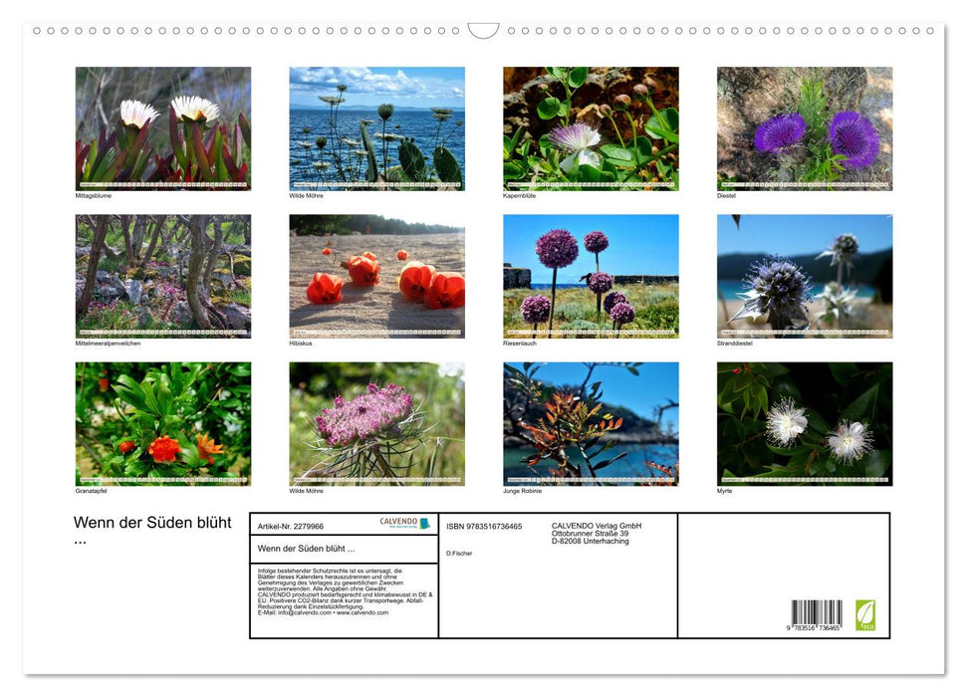Open the Mittagsblume flower photo
The height and width of the screenshot is (697, 967).
[163, 128]
